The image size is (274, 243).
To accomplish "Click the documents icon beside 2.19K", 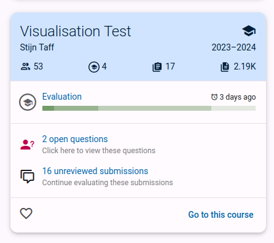I will (x=225, y=67).
